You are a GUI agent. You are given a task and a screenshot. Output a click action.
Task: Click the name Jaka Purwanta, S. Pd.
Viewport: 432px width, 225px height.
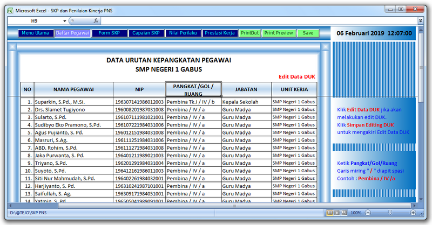[x=59, y=156]
